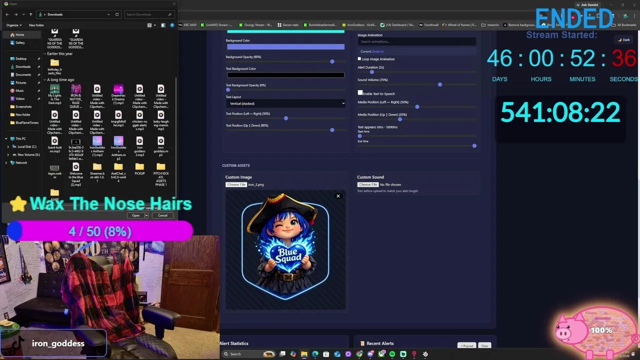Screen dimensions: 640x360
Task: Expand the Network tree node
Action: click(x=6, y=162)
